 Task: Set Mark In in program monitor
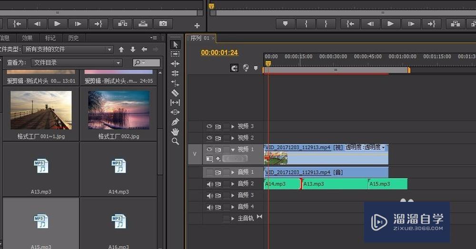click(x=306, y=23)
